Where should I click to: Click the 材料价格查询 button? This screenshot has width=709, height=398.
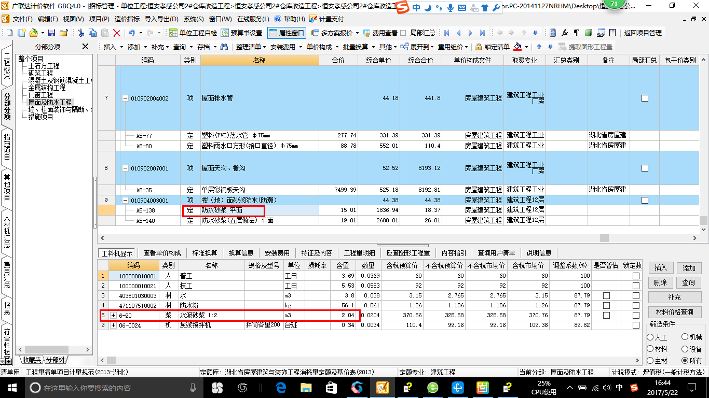click(x=674, y=312)
